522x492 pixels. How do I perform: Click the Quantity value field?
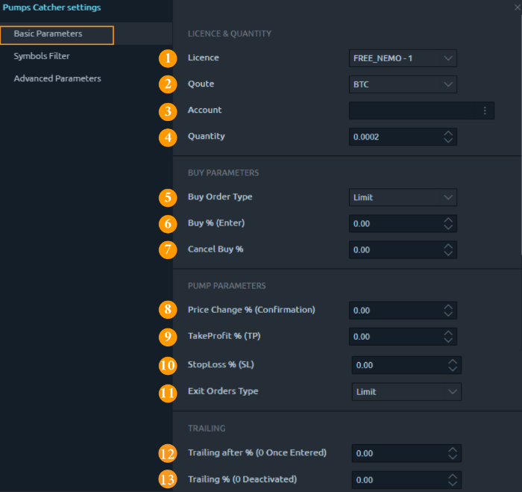[x=394, y=137]
